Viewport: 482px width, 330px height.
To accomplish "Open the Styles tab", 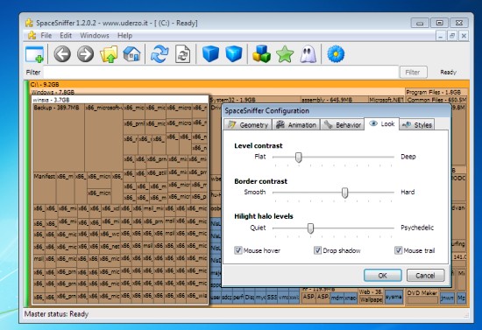I will pos(417,124).
